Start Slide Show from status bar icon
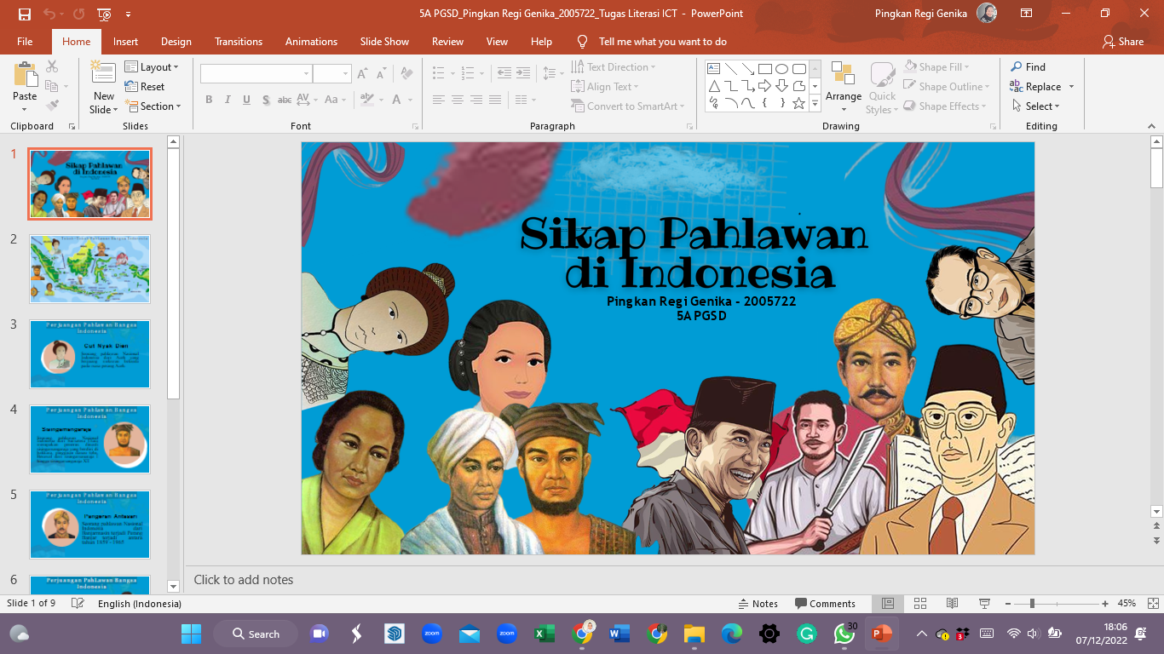 984,603
